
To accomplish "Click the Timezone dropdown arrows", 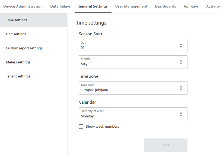I will click(x=181, y=88).
